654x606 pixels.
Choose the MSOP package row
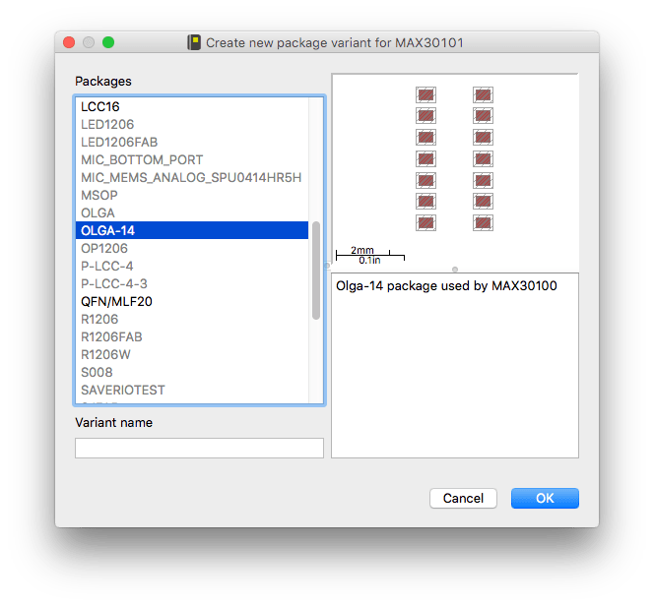pos(192,195)
